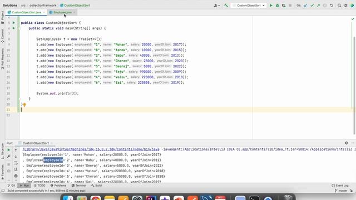Image resolution: width=356 pixels, height=200 pixels.
Task: Toggle tool window bars icon in status bar
Action: pos(3,191)
